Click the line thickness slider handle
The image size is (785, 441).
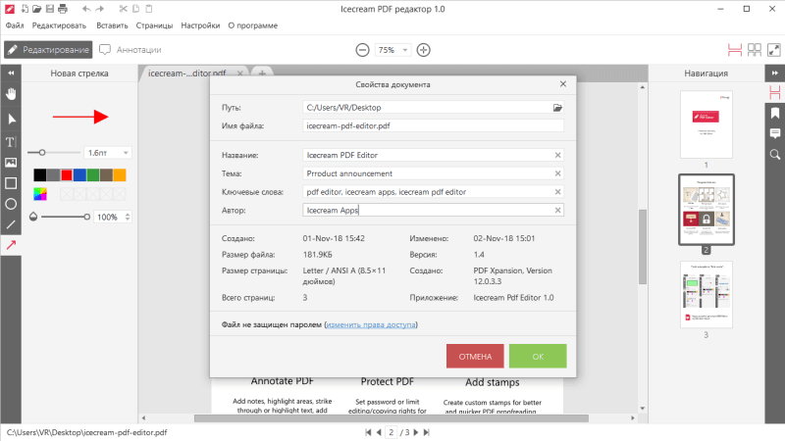pos(42,153)
